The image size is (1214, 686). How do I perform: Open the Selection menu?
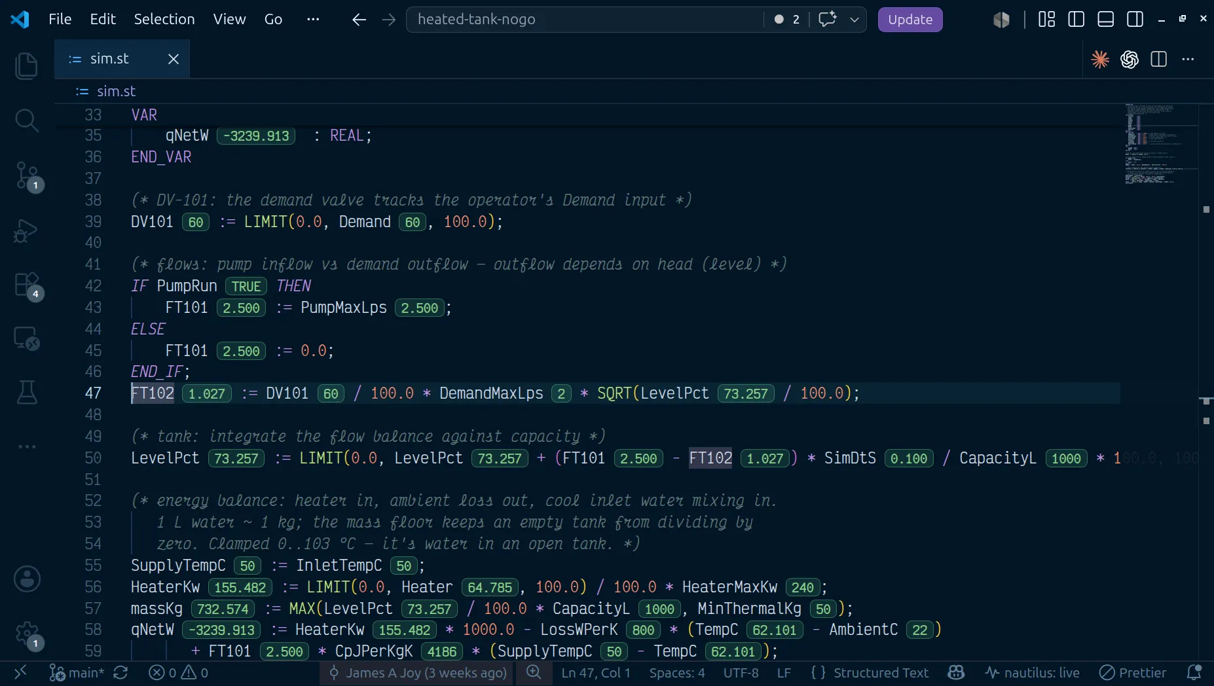164,20
